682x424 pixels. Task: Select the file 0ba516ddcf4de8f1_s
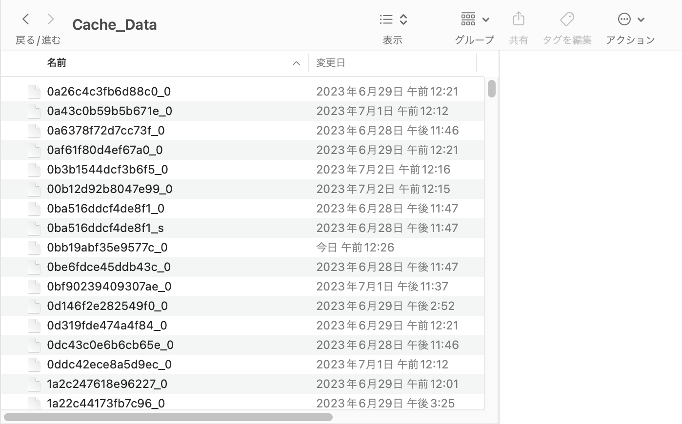105,228
